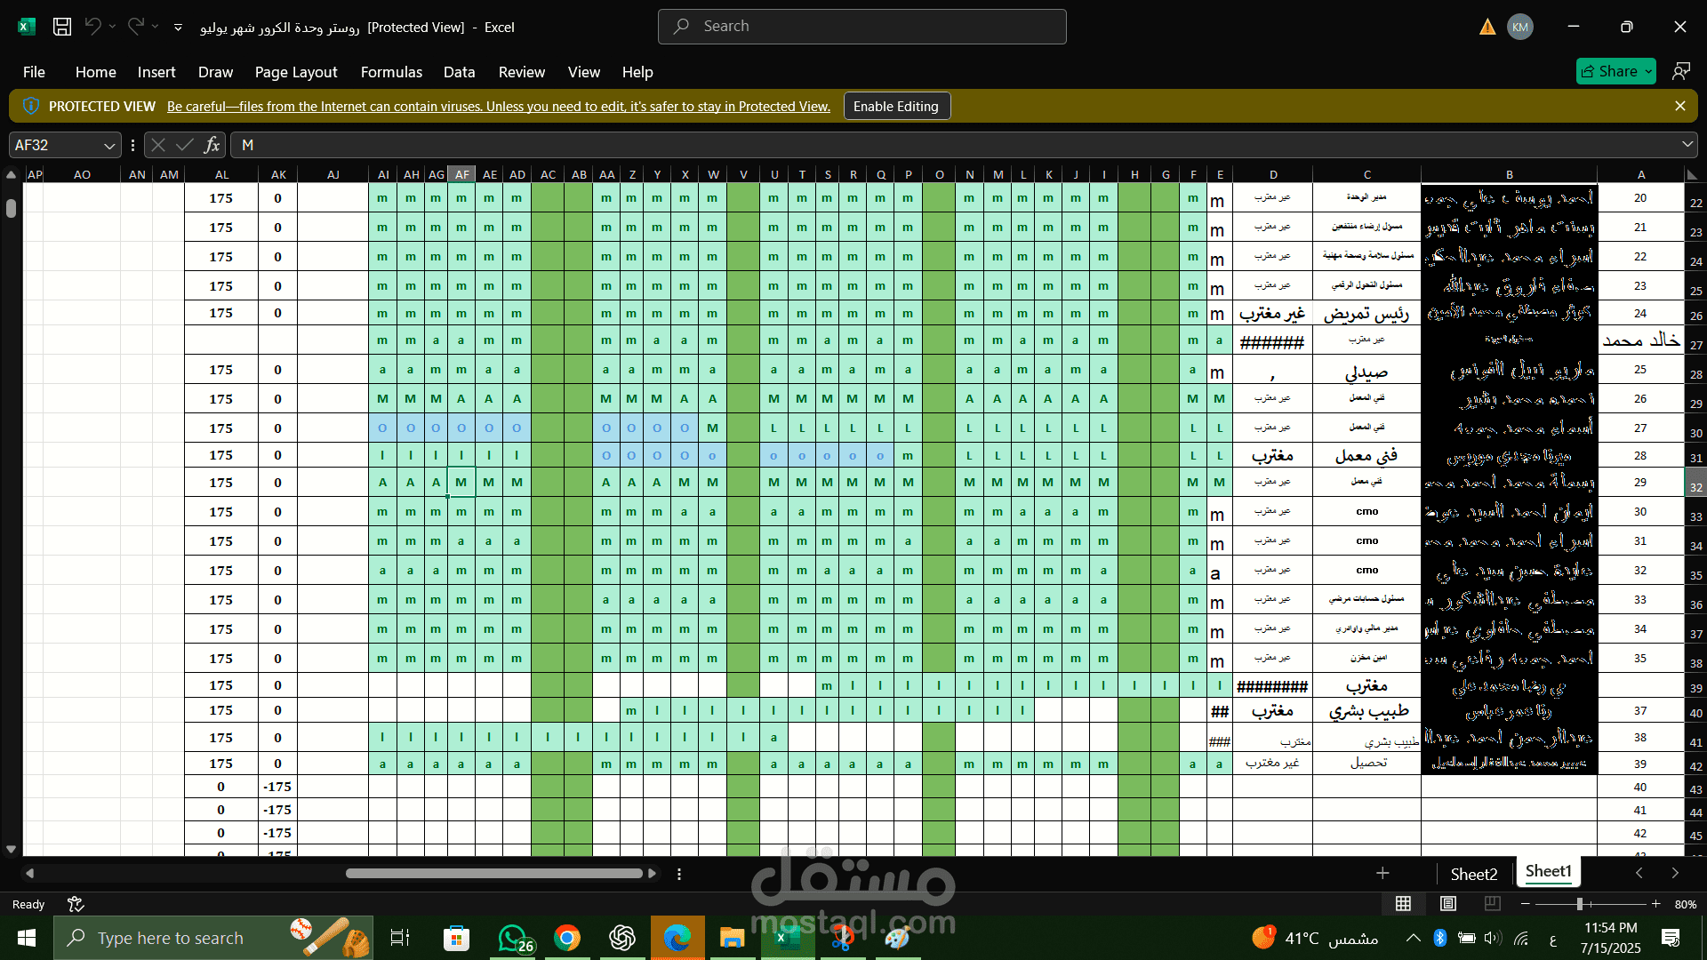Open the Undo history dropdown arrow
The height and width of the screenshot is (960, 1707).
click(112, 27)
